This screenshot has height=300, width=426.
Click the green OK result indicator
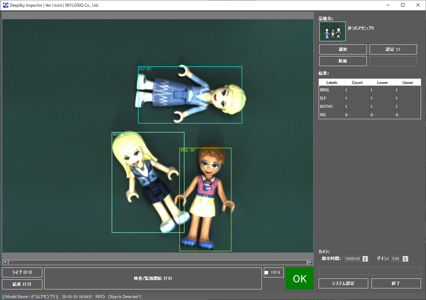click(300, 278)
